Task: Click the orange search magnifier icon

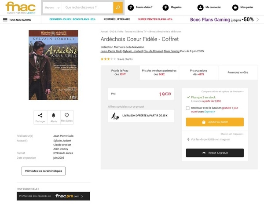Action: coord(118,7)
